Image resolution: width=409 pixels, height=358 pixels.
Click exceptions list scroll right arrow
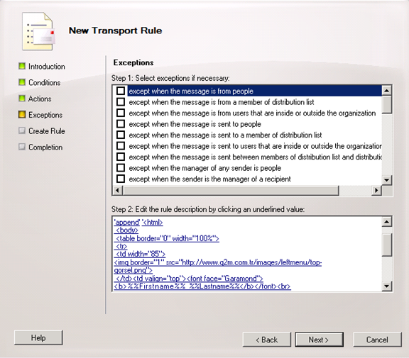376,190
